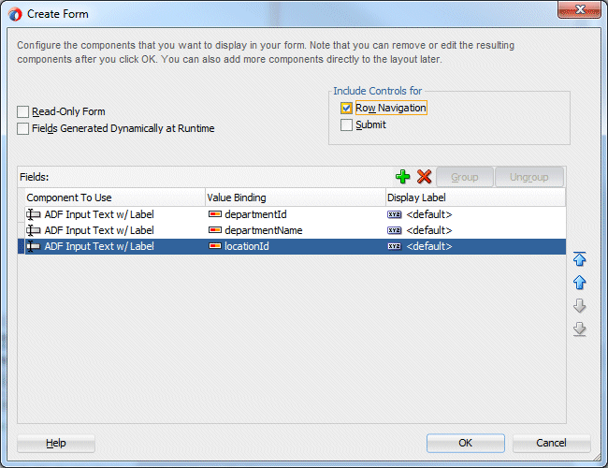This screenshot has width=608, height=468.
Task: Open the Help button
Action: pyautogui.click(x=56, y=443)
